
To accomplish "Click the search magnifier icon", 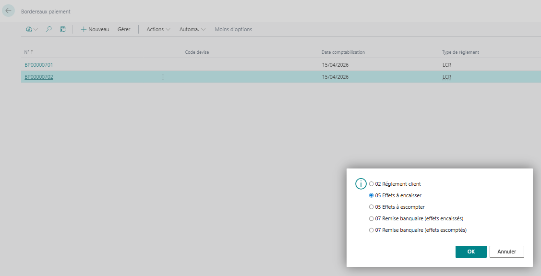I will (x=48, y=29).
